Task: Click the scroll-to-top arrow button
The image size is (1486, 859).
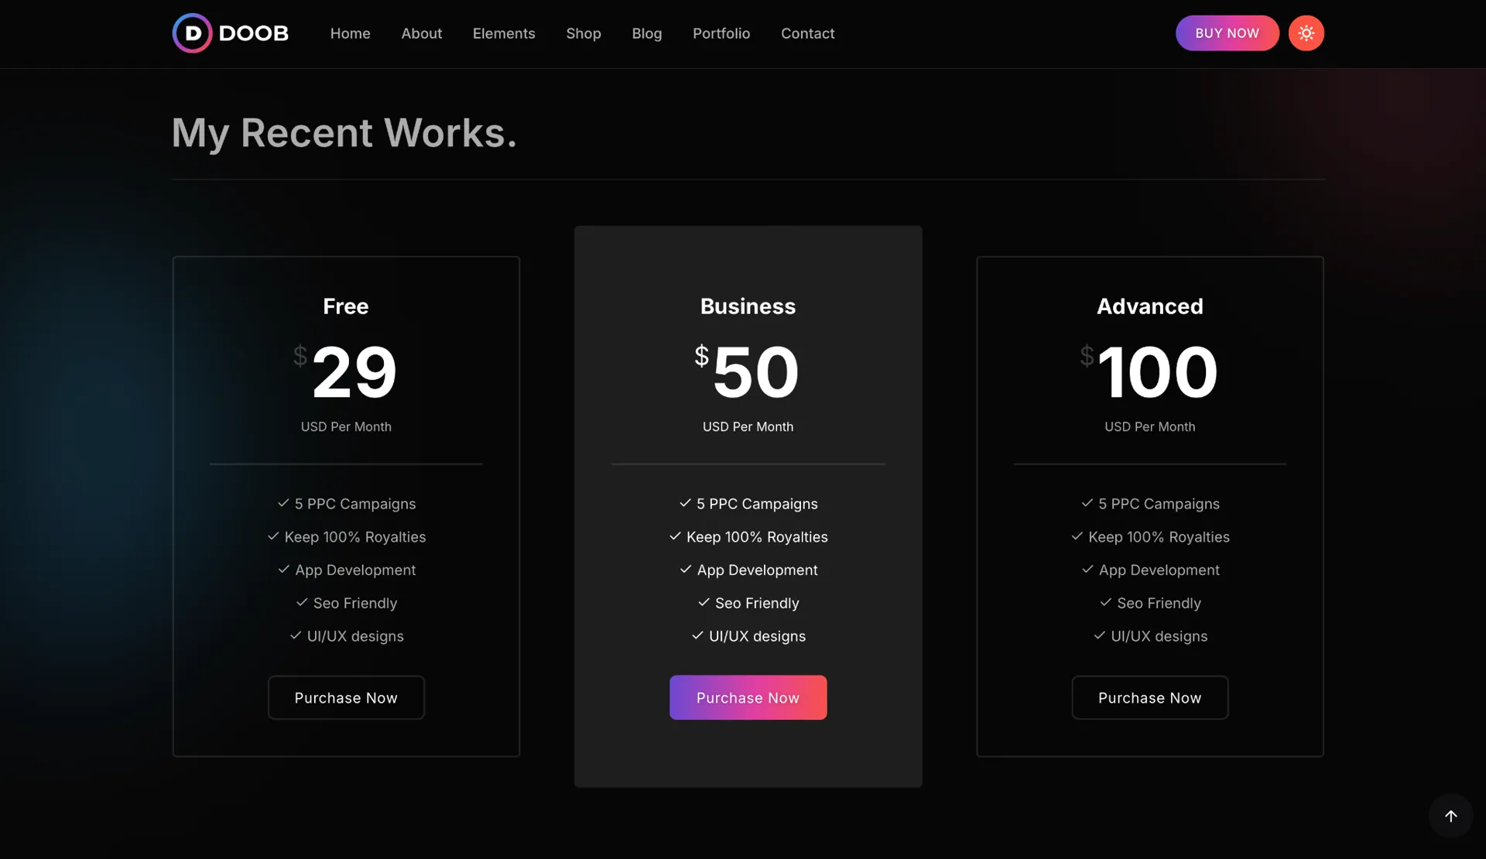Action: (x=1450, y=816)
